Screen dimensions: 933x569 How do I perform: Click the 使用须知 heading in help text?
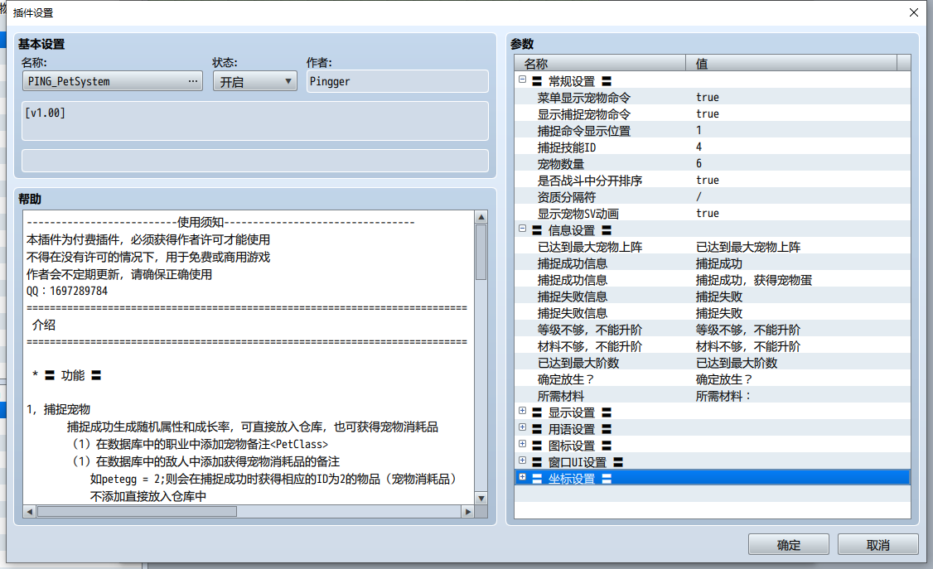pyautogui.click(x=201, y=222)
